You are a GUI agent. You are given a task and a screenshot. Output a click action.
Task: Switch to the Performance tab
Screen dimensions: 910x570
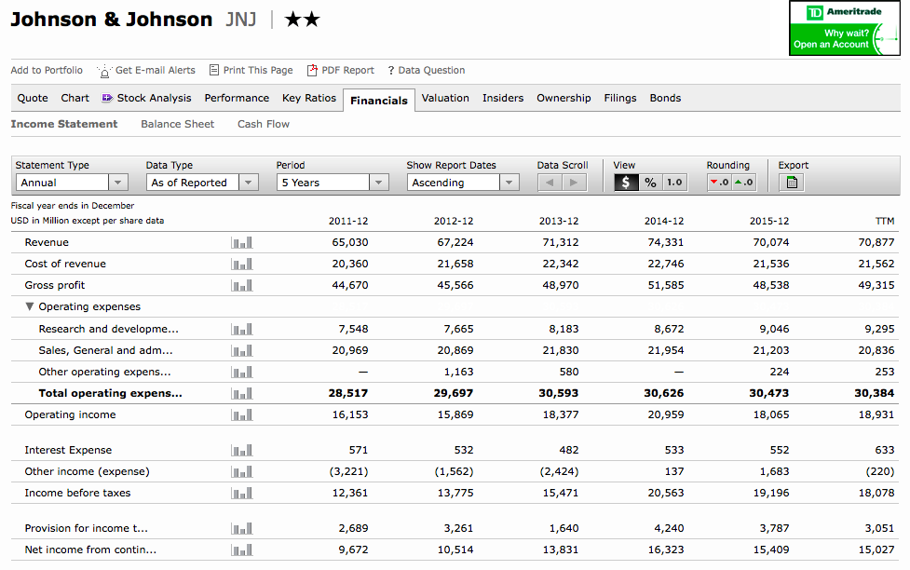pos(237,98)
